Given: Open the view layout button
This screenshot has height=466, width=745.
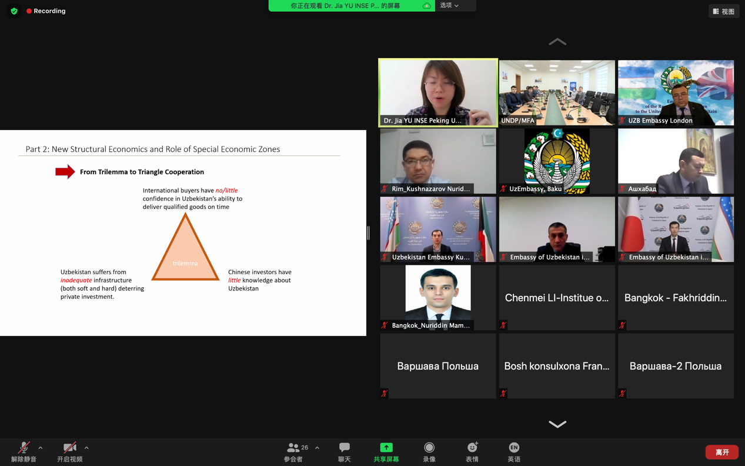Looking at the screenshot, I should (x=724, y=11).
